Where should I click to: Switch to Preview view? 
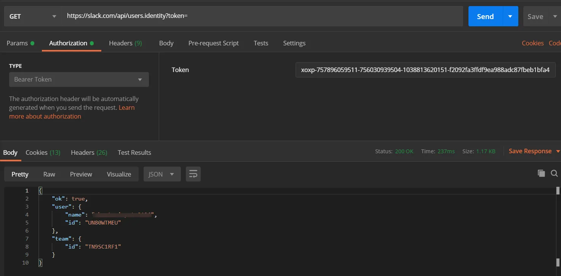(81, 174)
